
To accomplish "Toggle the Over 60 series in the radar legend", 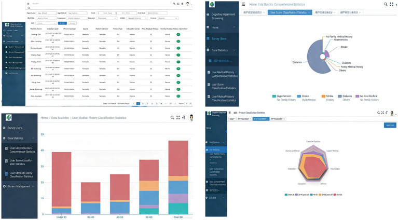I will 338,195.
